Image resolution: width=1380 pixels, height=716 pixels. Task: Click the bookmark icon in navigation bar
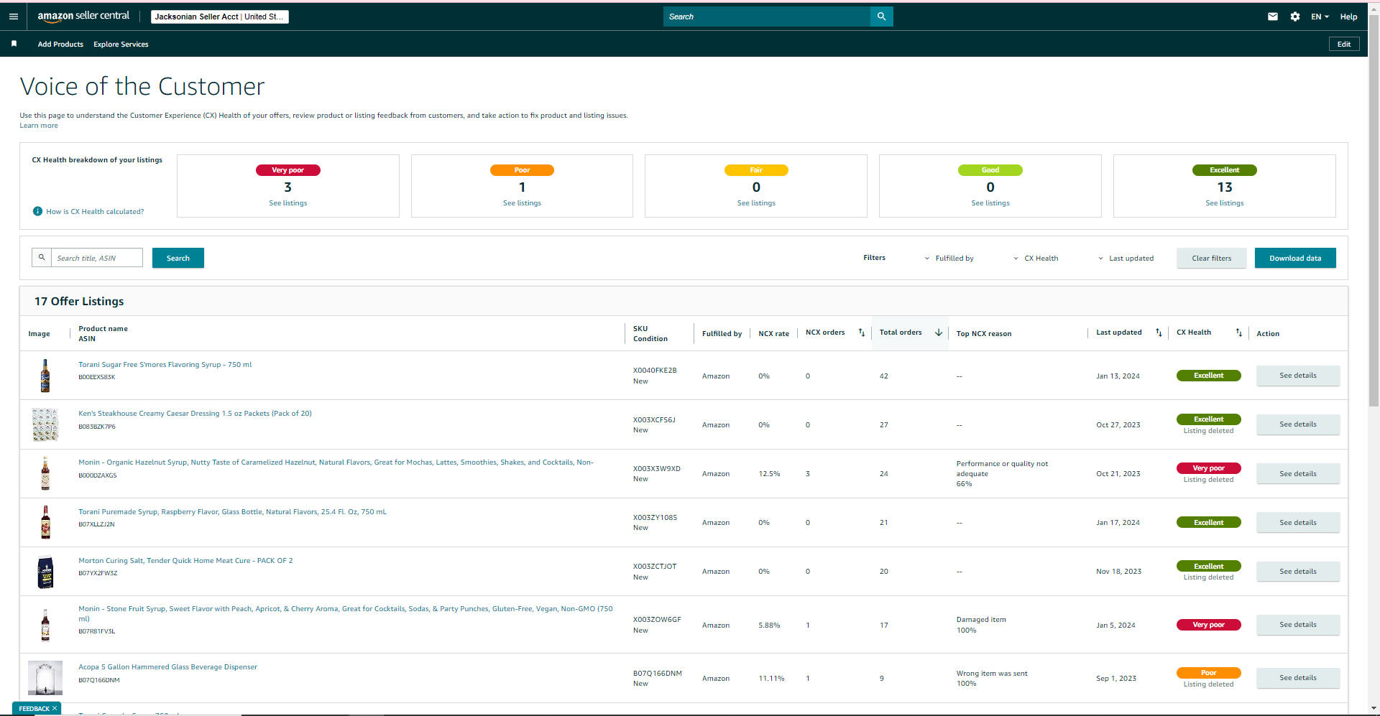(14, 44)
